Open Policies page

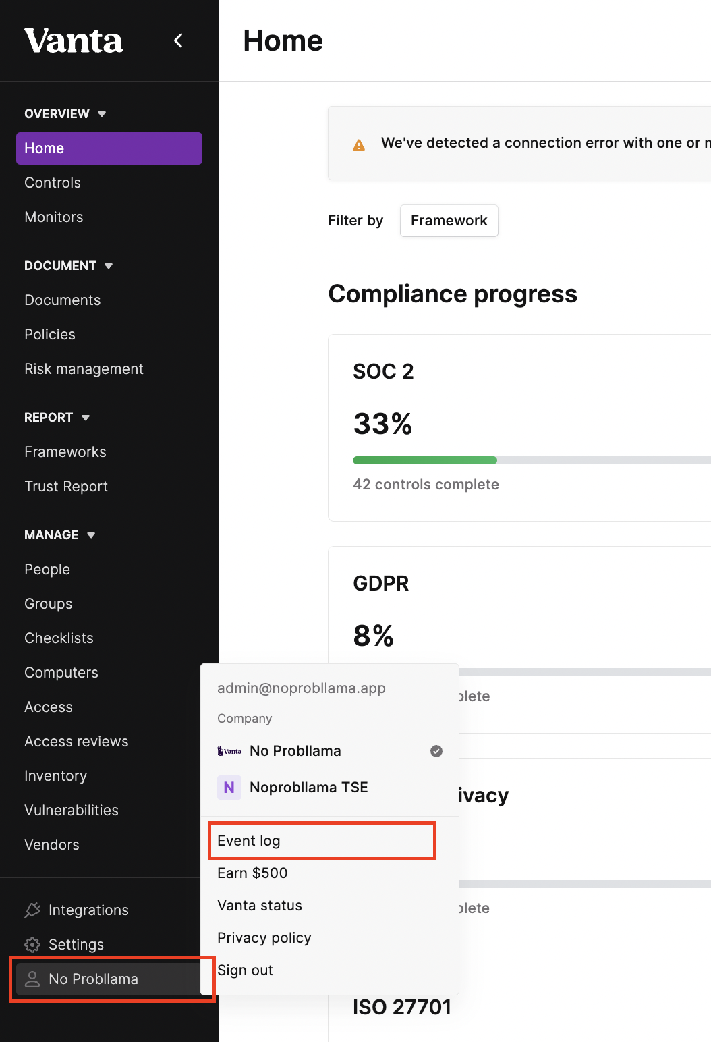click(x=50, y=335)
